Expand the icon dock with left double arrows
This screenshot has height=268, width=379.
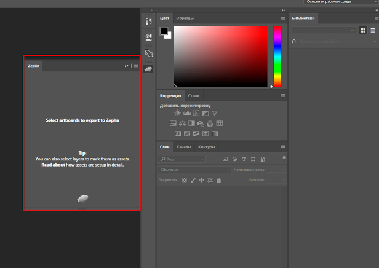pyautogui.click(x=152, y=10)
